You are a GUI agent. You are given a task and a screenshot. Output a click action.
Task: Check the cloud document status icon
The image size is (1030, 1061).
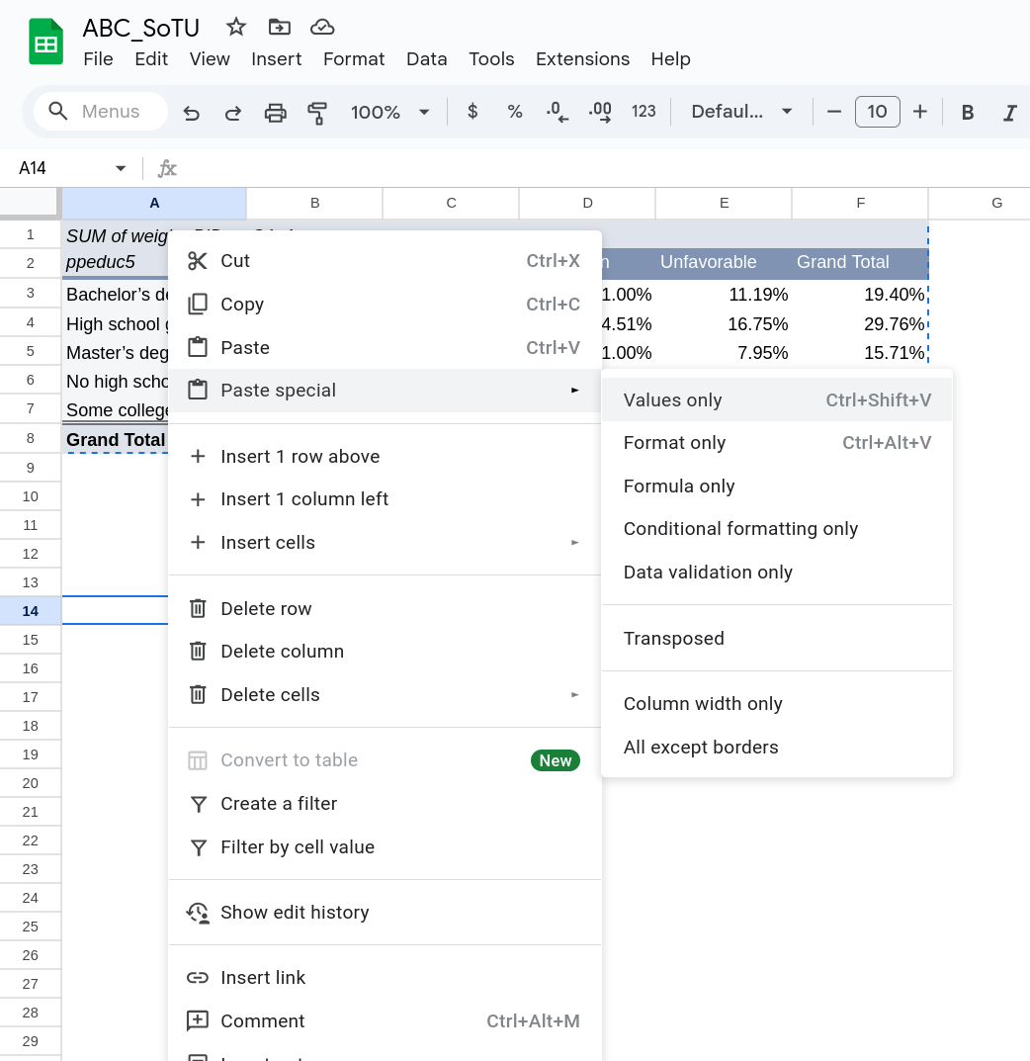[x=321, y=27]
